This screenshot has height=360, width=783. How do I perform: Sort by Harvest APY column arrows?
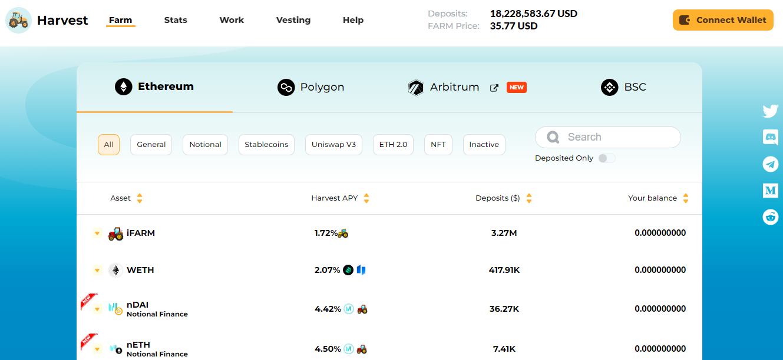366,198
